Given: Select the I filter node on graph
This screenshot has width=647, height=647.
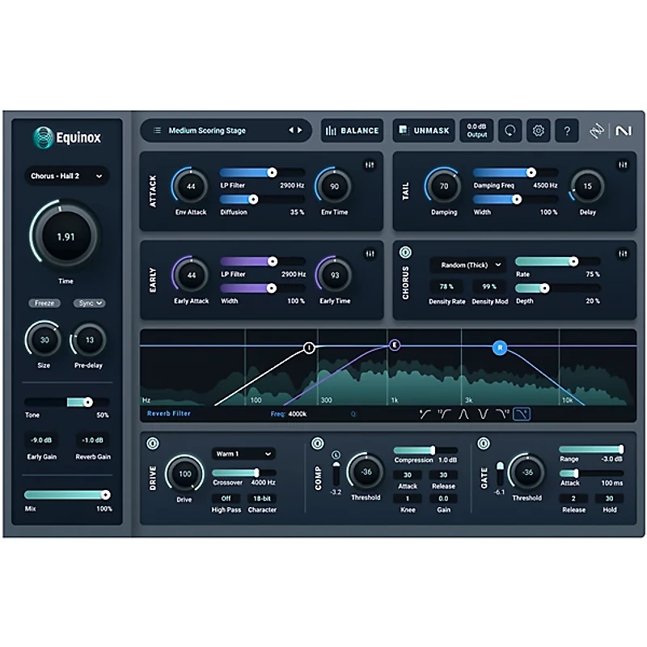Looking at the screenshot, I should pos(309,348).
